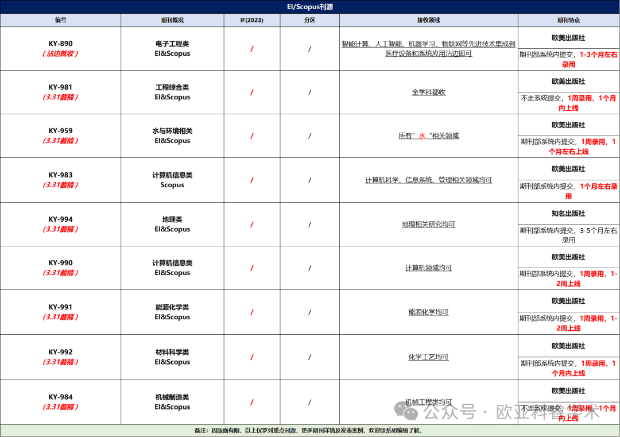Screen dimensions: 620x437
Task: Select KY-981's 不走系统提交 feature cell
Action: (568, 103)
